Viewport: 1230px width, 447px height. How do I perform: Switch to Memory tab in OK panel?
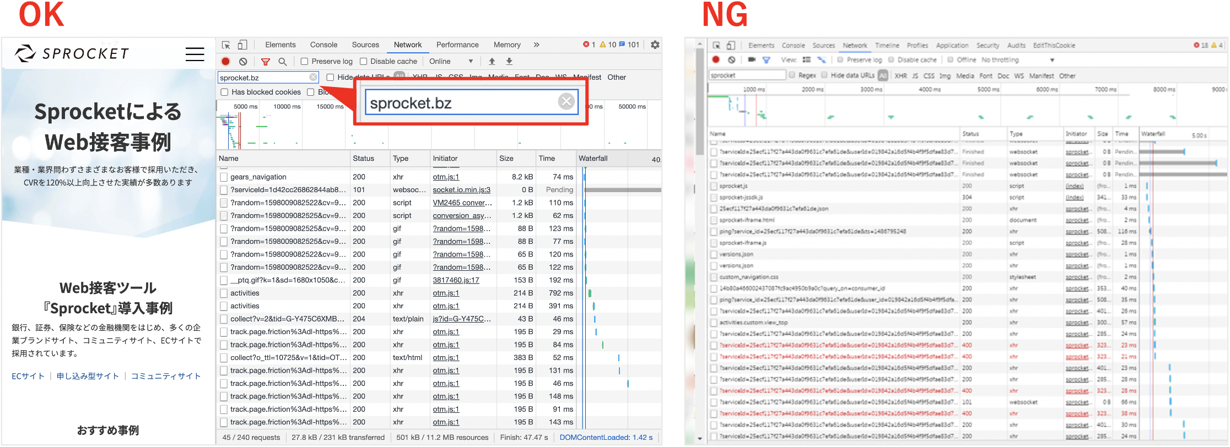507,45
